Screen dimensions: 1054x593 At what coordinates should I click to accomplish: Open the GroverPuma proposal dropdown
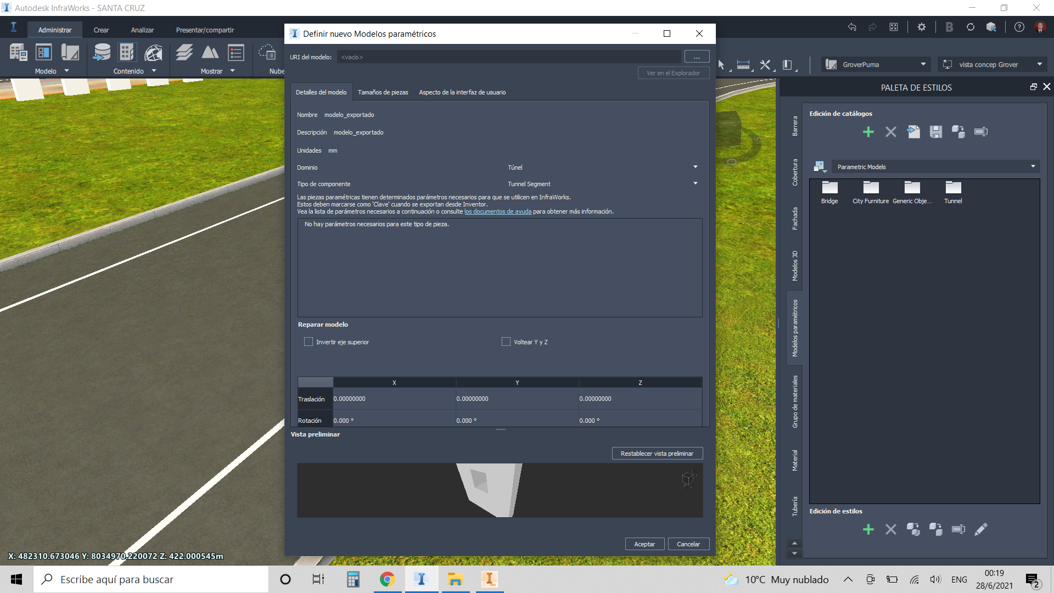876,65
